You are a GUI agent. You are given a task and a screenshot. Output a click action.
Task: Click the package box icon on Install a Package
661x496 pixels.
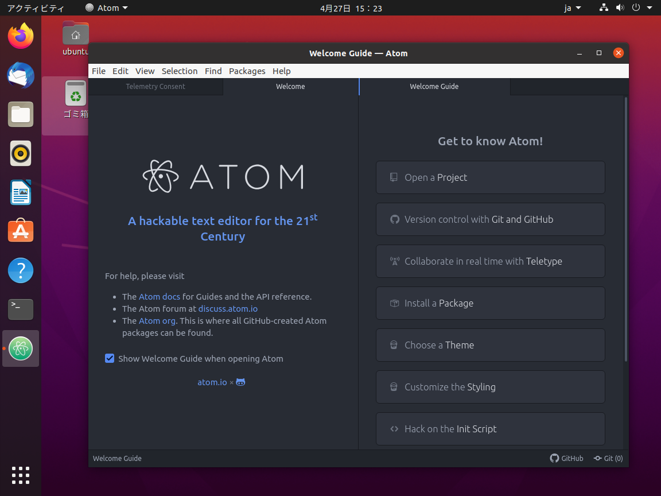coord(394,303)
